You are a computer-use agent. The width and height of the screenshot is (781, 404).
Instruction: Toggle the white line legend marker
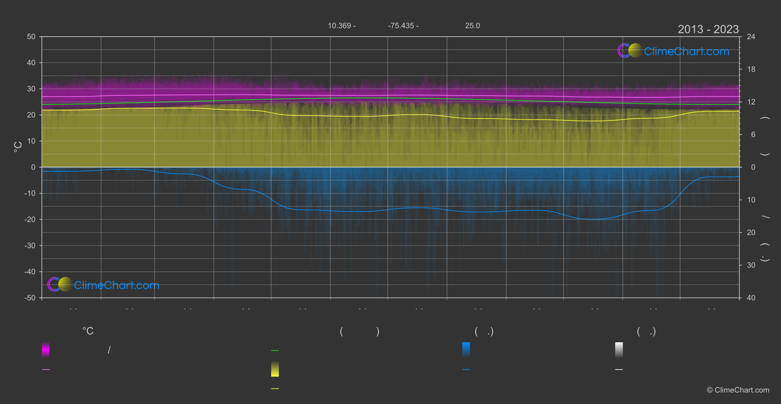tap(619, 370)
